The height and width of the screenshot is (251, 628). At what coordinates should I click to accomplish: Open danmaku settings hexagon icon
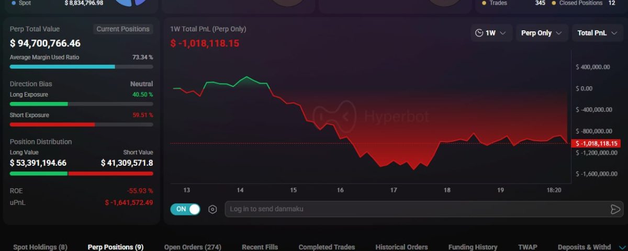(x=212, y=209)
